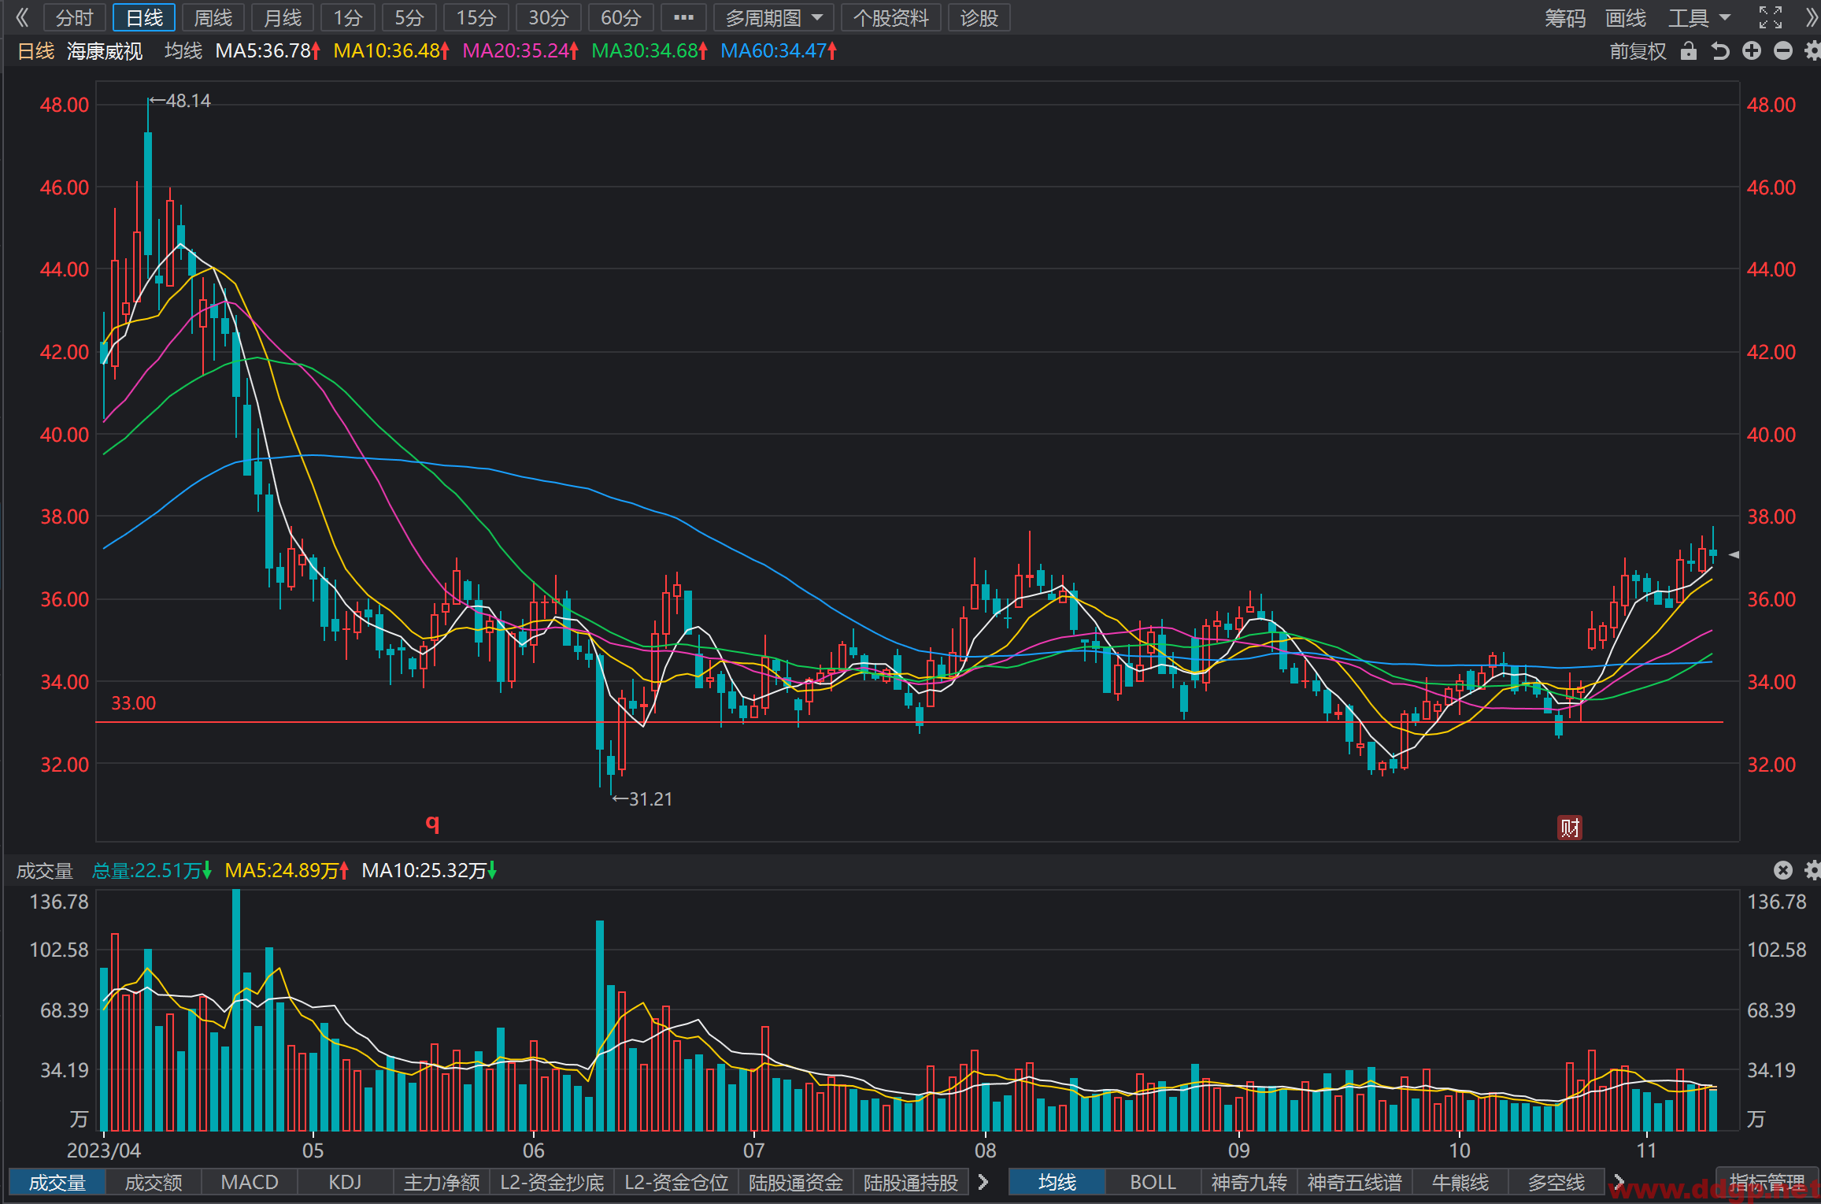Open the volume panel gear settings icon

[1812, 870]
